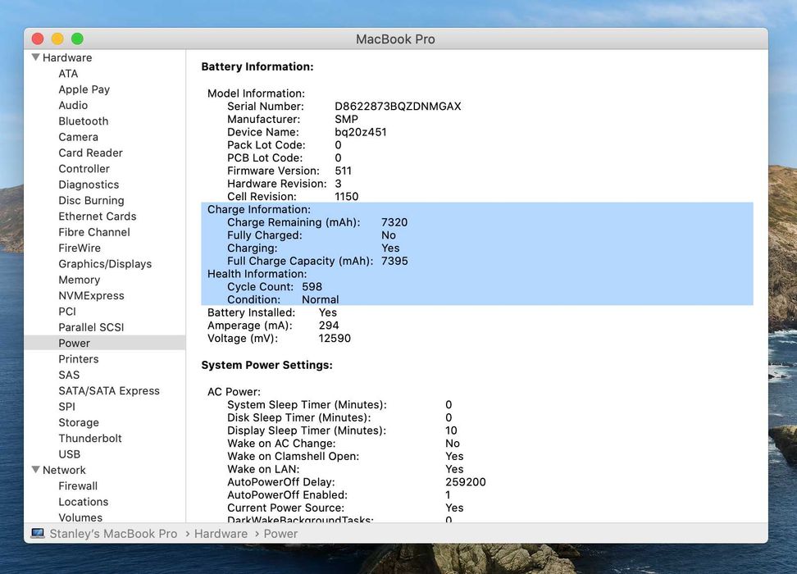The width and height of the screenshot is (797, 574).
Task: Select Diagnostics in the sidebar
Action: pyautogui.click(x=89, y=184)
